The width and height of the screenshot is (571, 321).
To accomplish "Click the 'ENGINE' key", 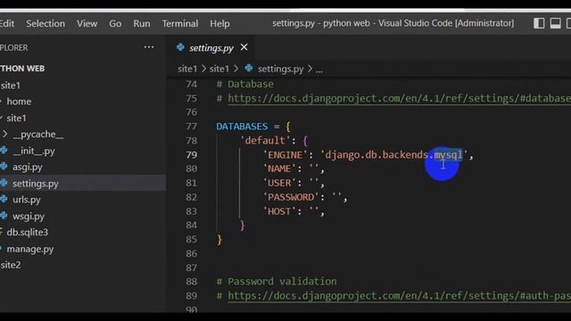I will [285, 155].
